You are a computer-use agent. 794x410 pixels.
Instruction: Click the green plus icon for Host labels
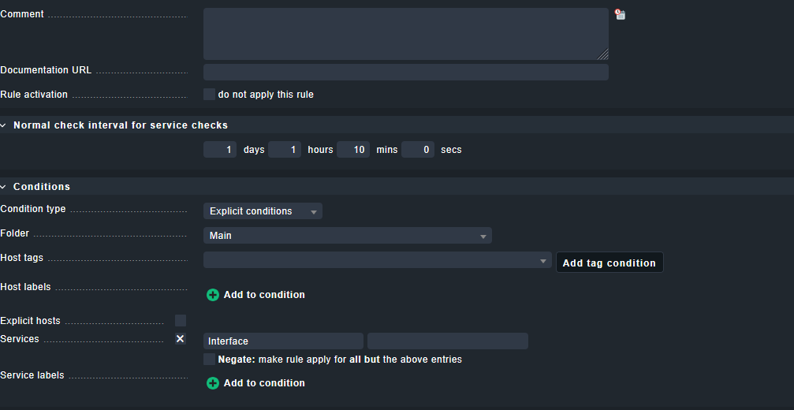tap(212, 295)
